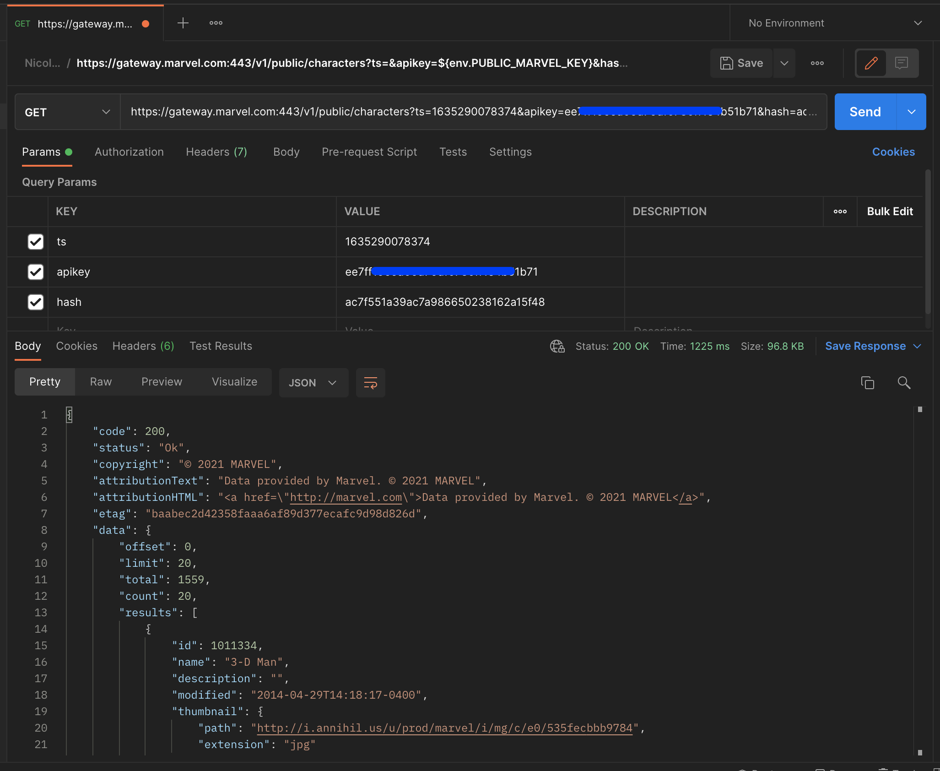Viewport: 940px width, 771px height.
Task: Open the tab options three-dot menu
Action: coord(216,23)
